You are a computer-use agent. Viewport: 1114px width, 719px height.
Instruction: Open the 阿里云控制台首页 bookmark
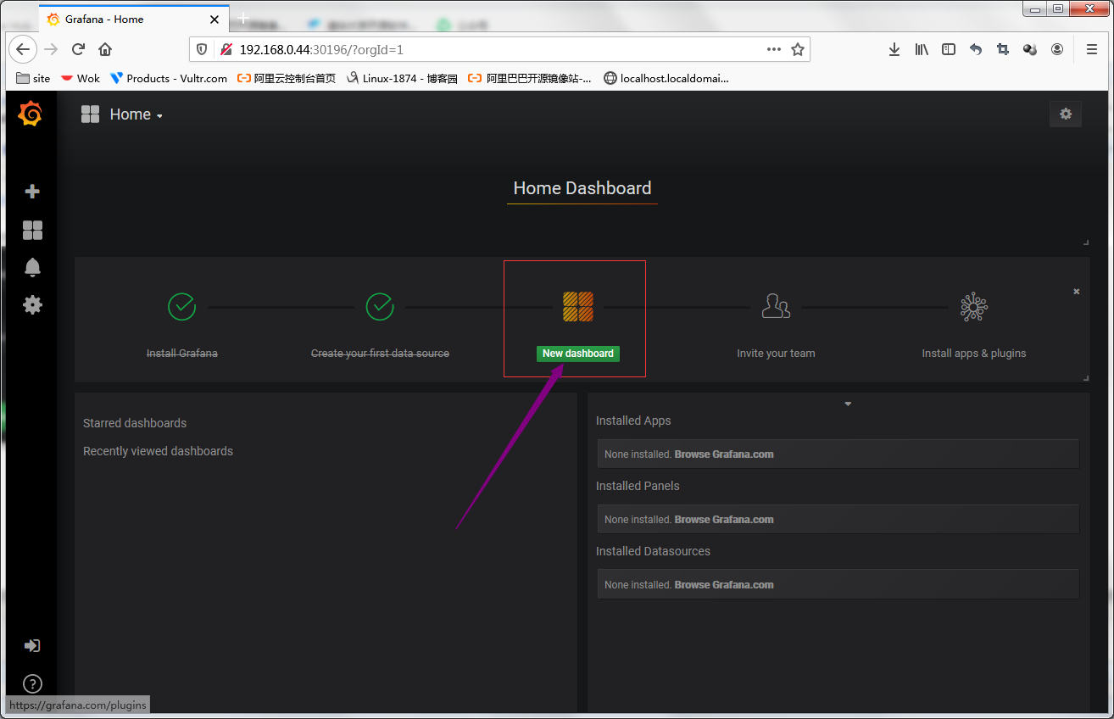point(286,78)
